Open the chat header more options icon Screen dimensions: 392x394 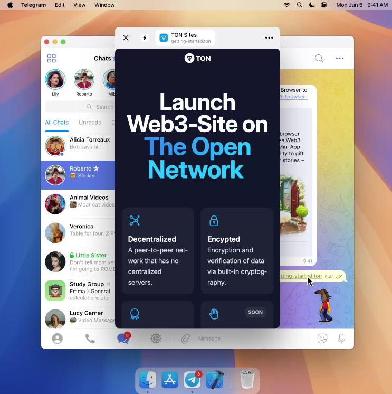coord(340,58)
